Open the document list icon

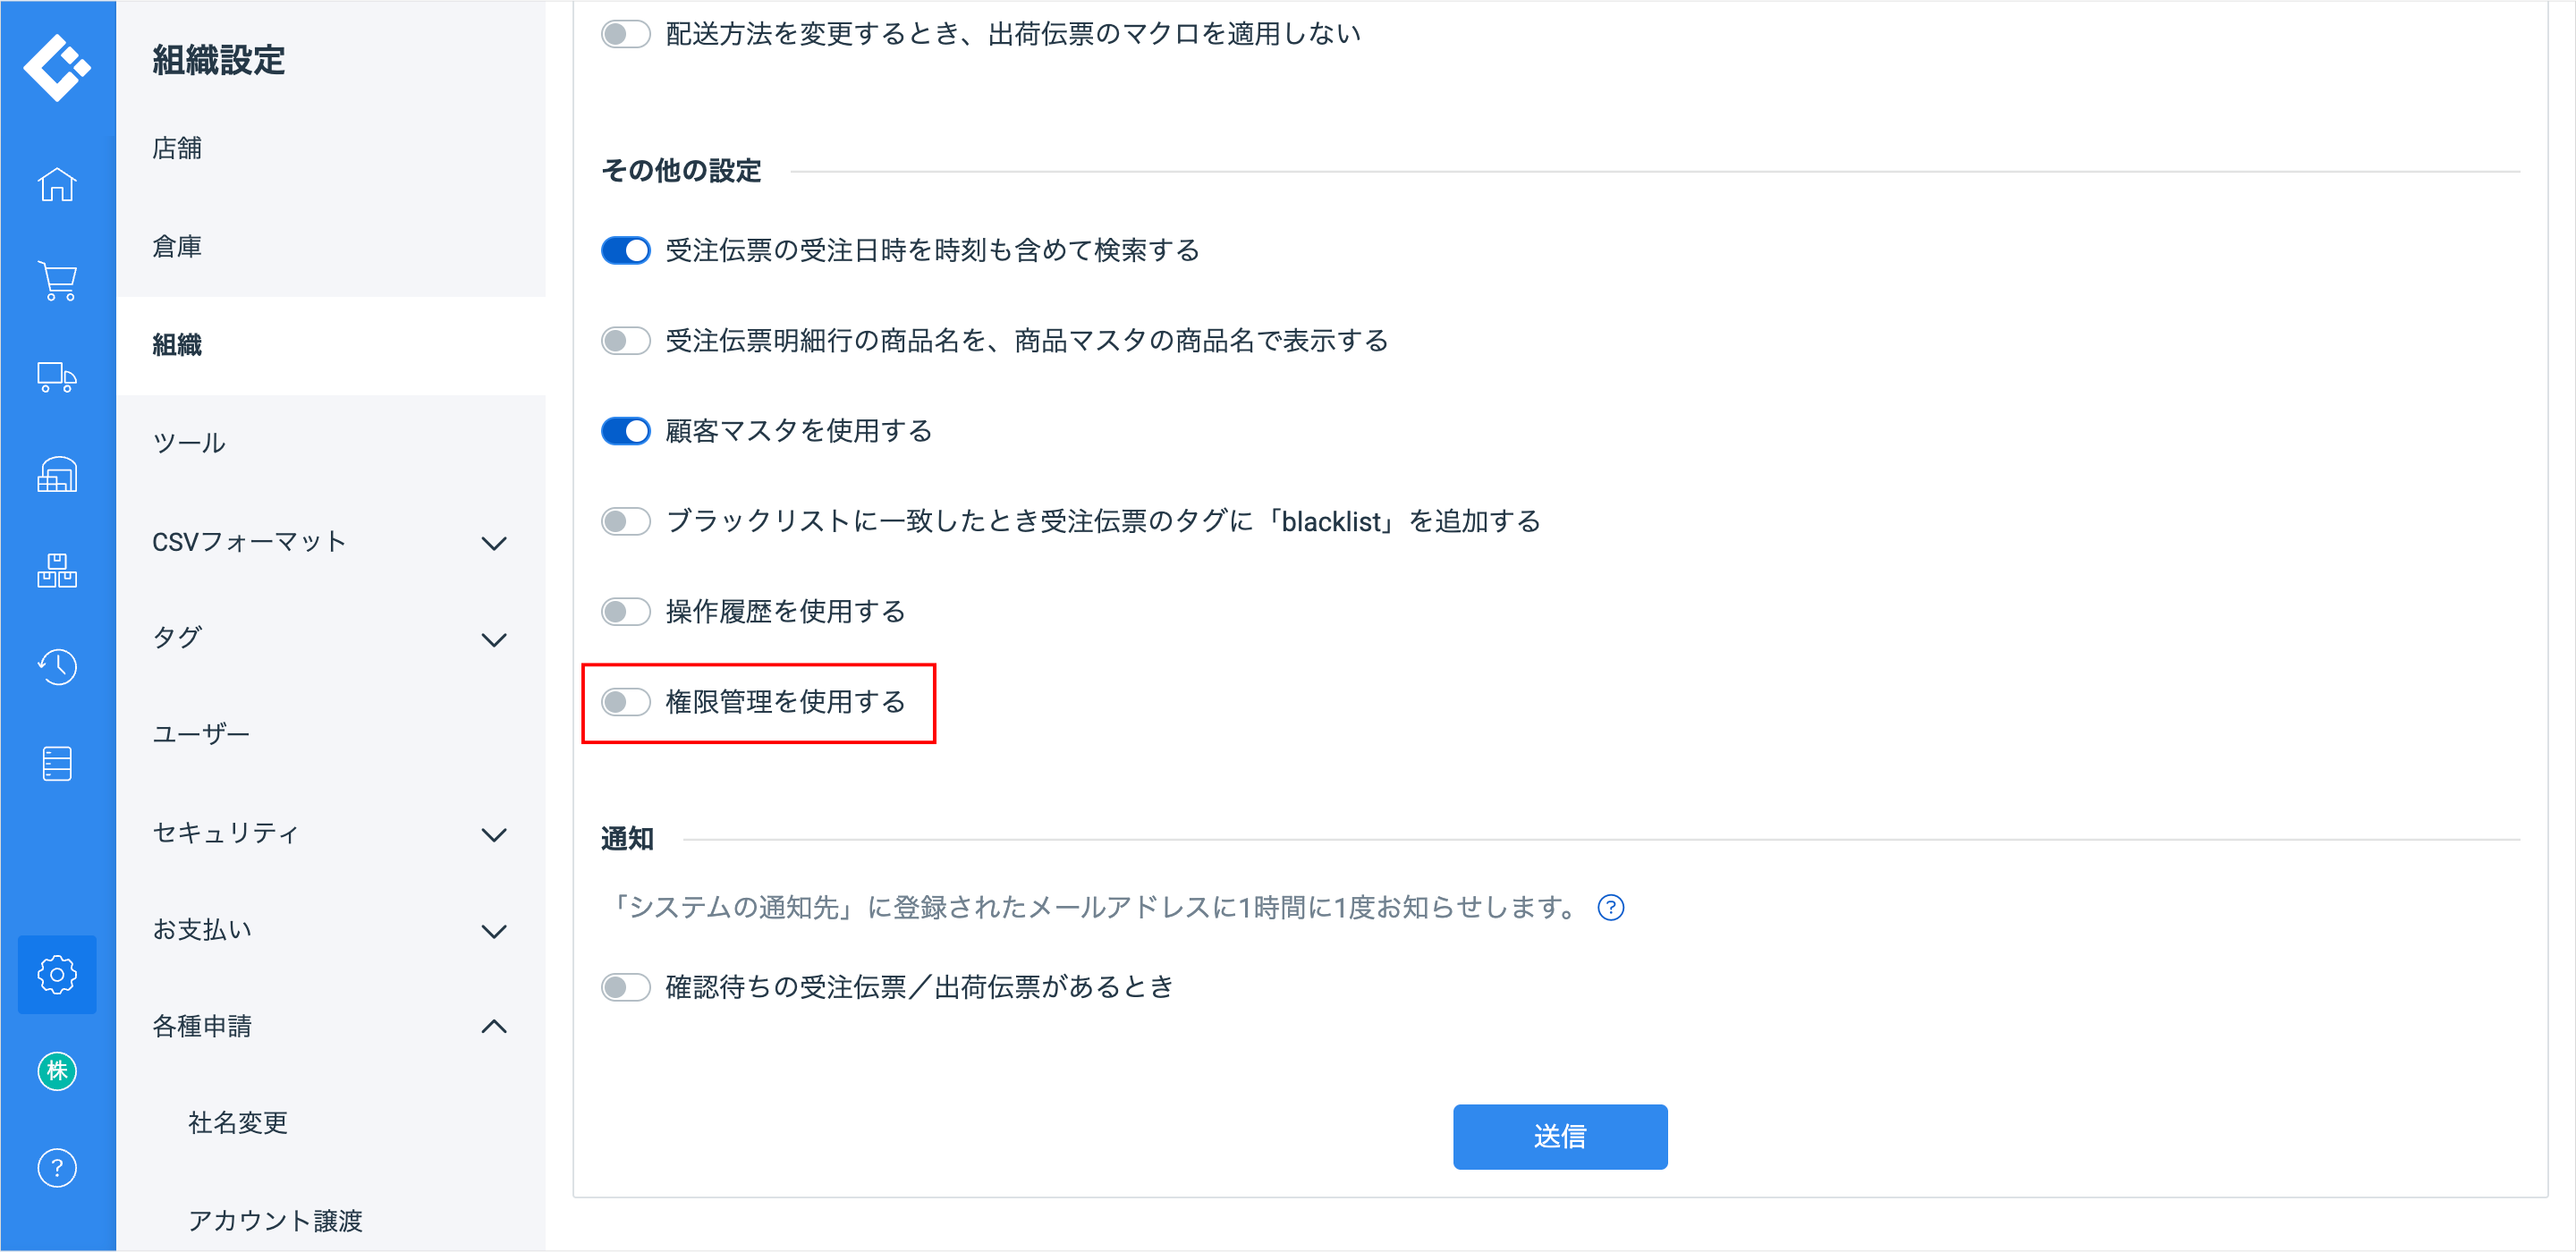tap(57, 764)
